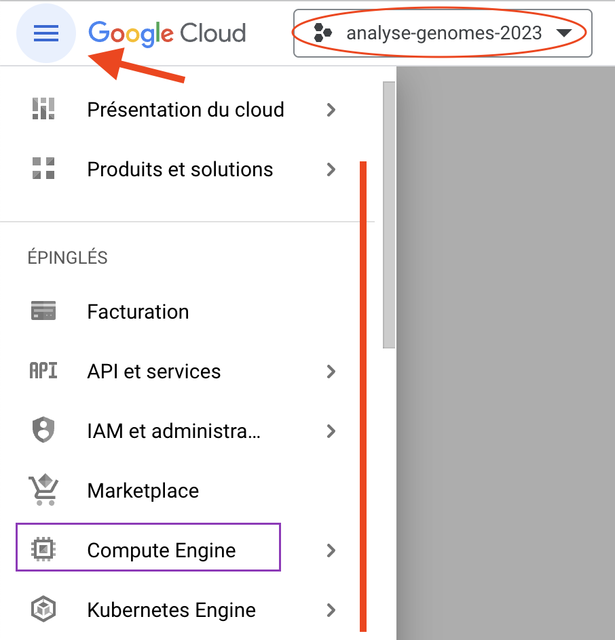This screenshot has width=615, height=640.
Task: Click the Facturation credit card icon
Action: click(43, 311)
